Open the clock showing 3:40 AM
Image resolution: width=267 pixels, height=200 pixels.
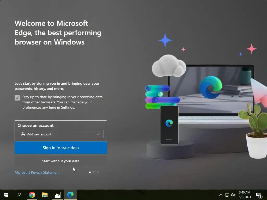click(x=245, y=195)
